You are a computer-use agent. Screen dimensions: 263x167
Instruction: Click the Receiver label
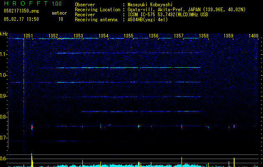pos(85,15)
